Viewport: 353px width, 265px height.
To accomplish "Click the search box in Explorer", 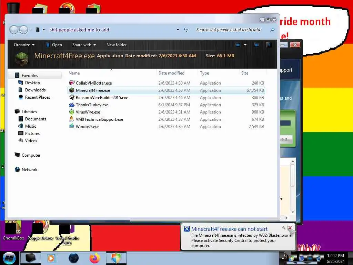I will tap(232, 30).
